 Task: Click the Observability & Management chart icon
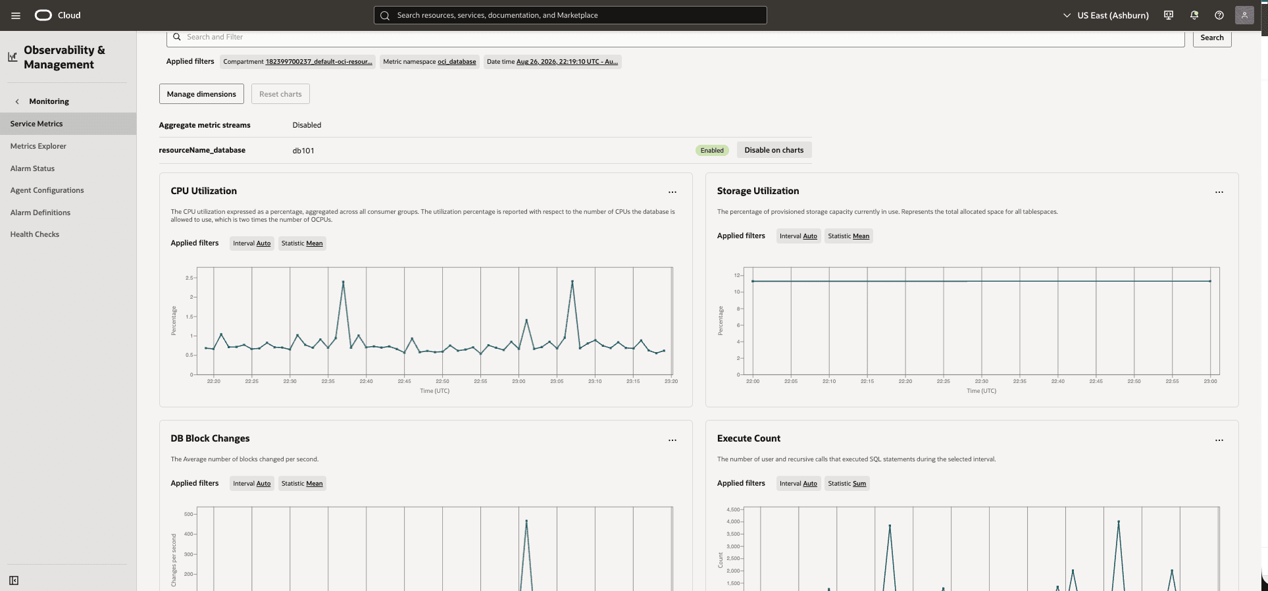[x=13, y=57]
